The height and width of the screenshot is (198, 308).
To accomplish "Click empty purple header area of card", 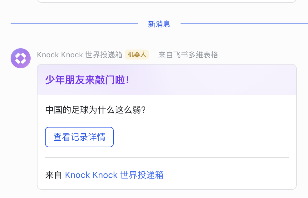I will (212, 80).
